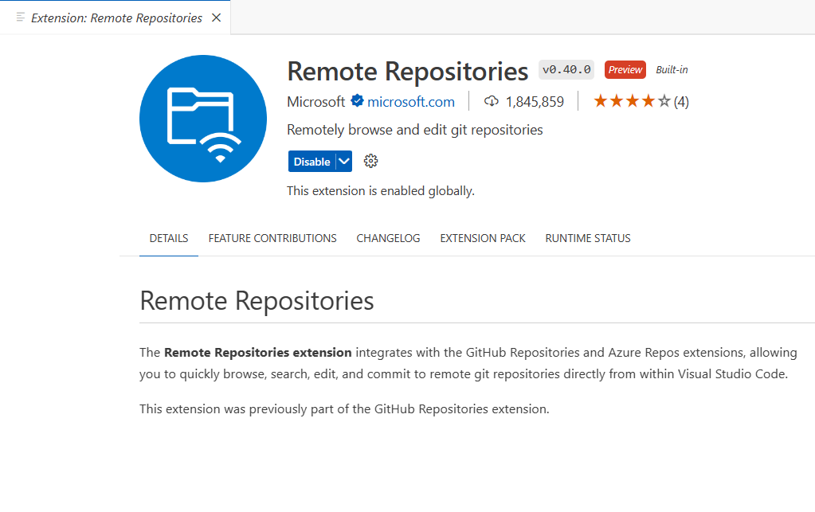Click the v0.40.0 version badge
Screen dimensions: 815x512
[566, 69]
